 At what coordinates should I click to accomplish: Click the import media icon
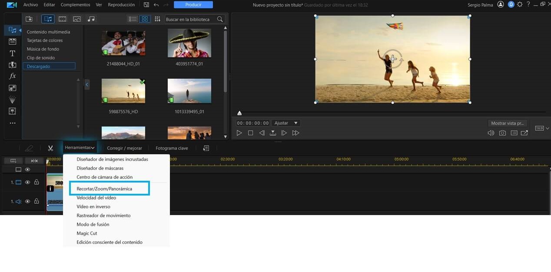pos(29,19)
